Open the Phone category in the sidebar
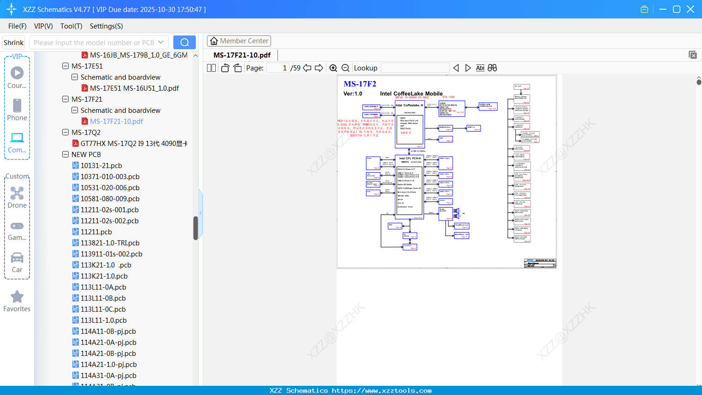The width and height of the screenshot is (702, 395). [17, 110]
